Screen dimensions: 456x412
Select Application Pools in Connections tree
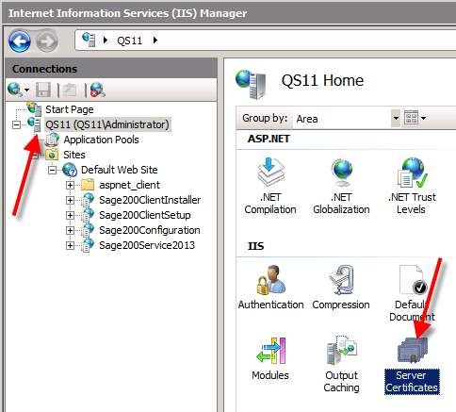click(101, 140)
